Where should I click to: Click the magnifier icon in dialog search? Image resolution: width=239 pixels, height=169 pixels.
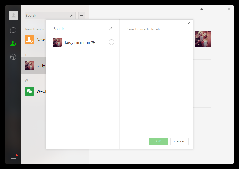(x=110, y=28)
